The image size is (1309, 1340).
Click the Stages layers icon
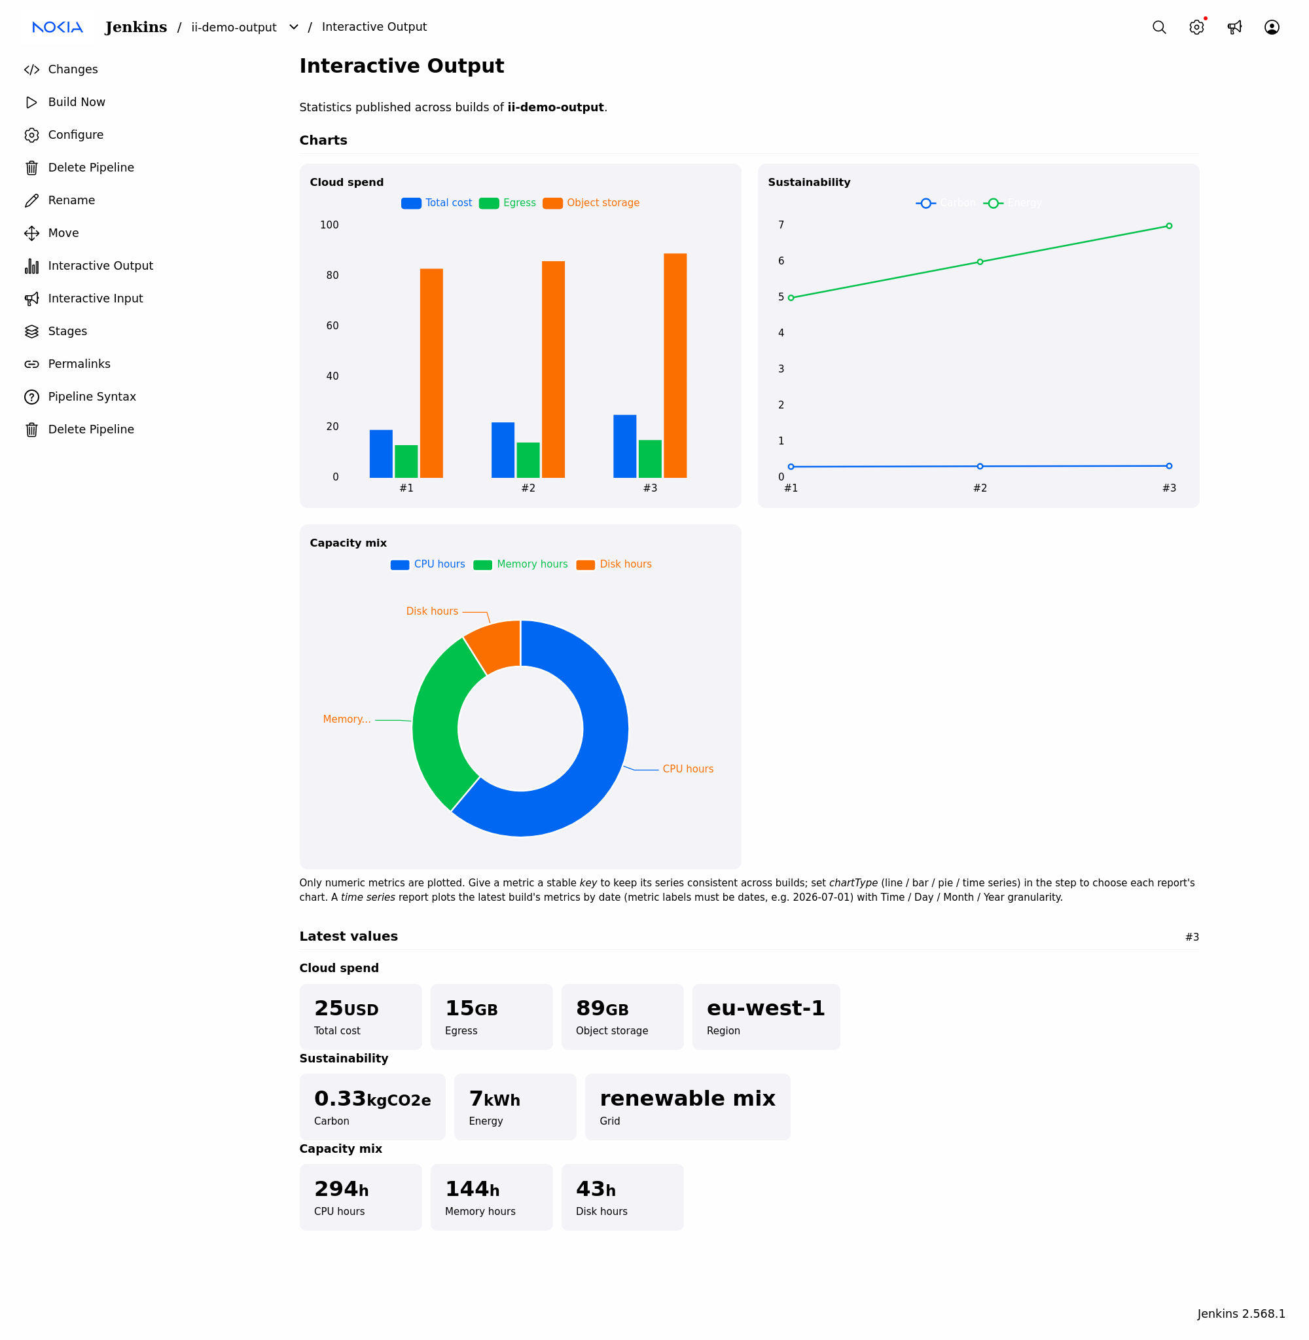(31, 331)
